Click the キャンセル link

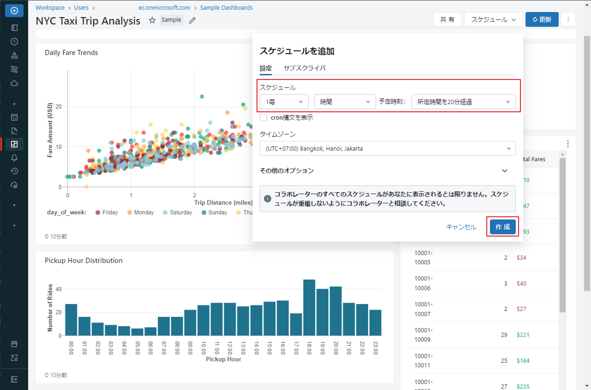[461, 227]
